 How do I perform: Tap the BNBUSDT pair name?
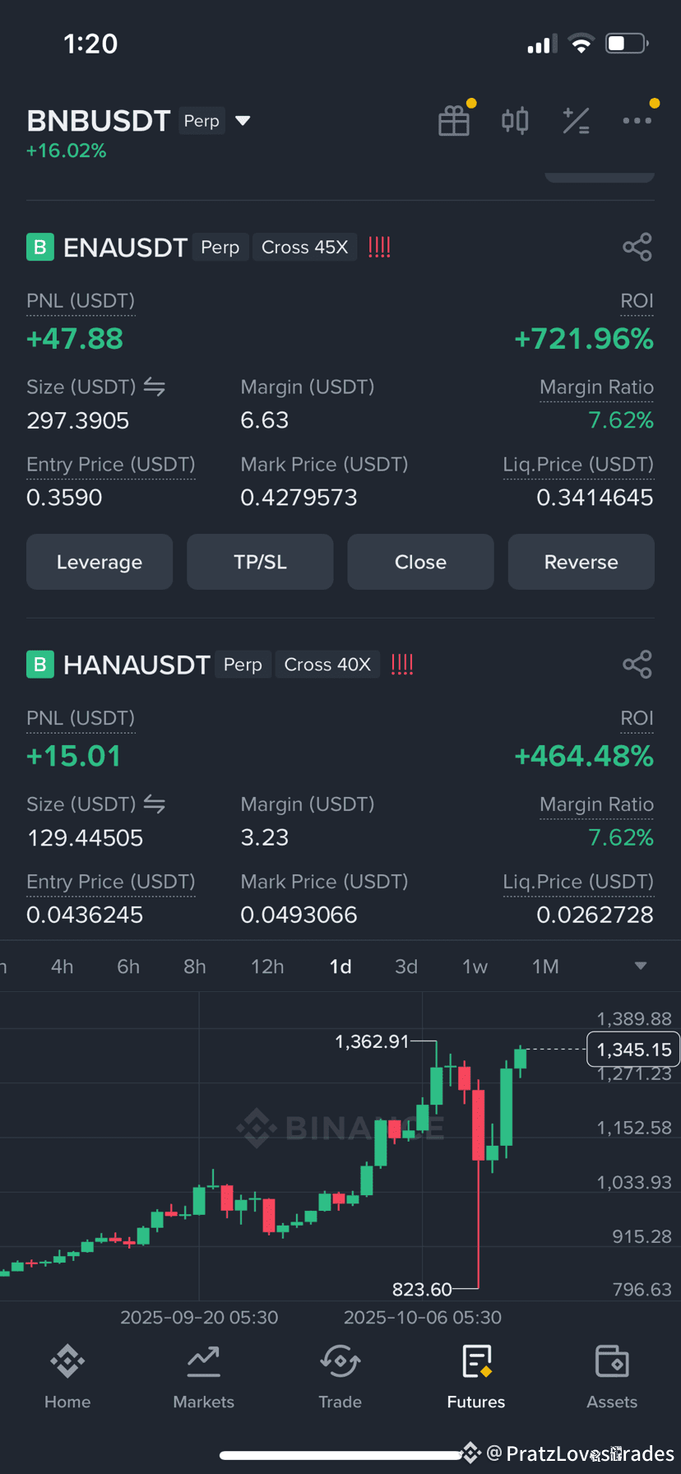pos(99,121)
